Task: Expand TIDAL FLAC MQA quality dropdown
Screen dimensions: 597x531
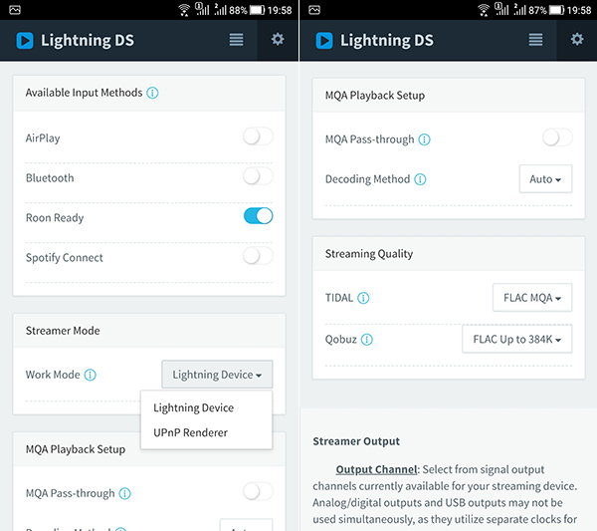Action: 532,297
